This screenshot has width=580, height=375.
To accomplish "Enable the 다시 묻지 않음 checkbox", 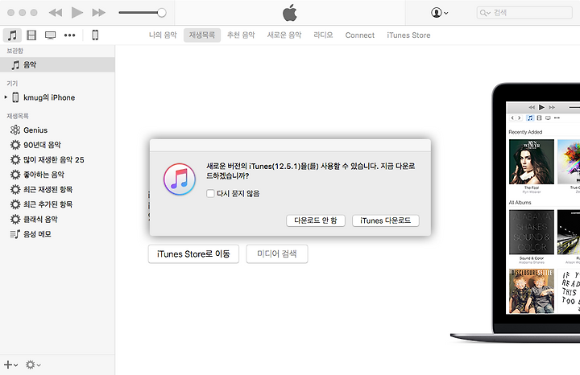I will (210, 193).
